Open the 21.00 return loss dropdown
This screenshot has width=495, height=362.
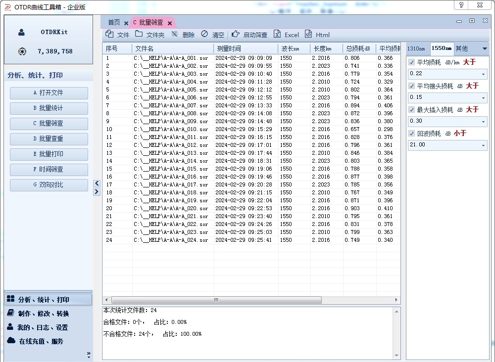tap(483, 145)
